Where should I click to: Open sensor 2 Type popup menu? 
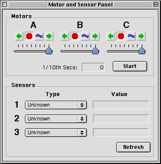point(56,119)
